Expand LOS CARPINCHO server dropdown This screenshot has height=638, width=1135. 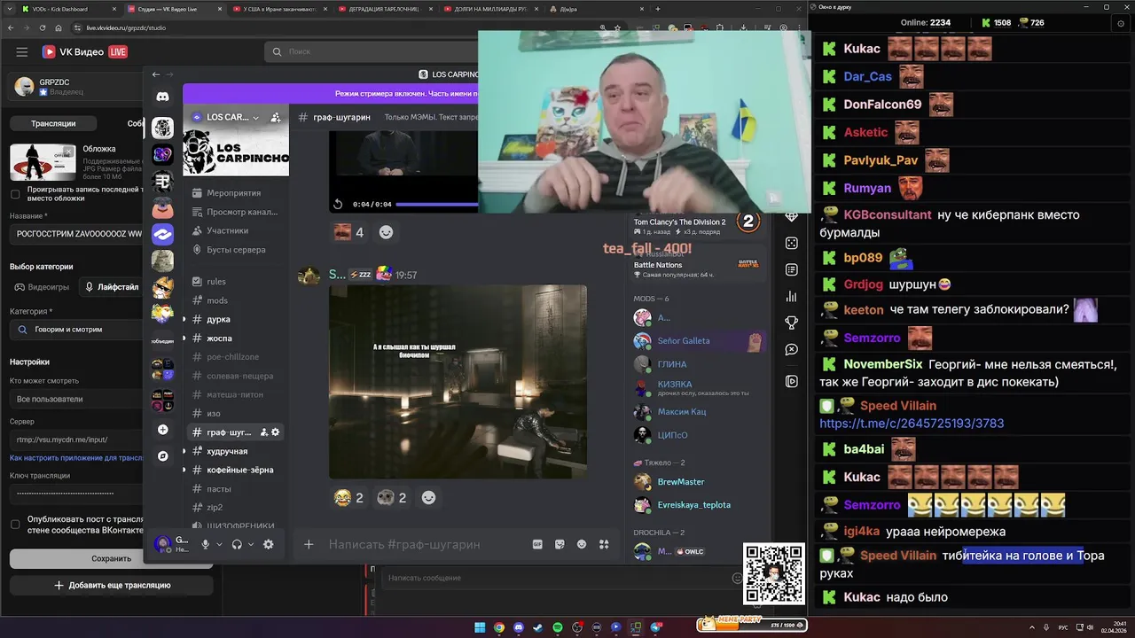coord(255,117)
